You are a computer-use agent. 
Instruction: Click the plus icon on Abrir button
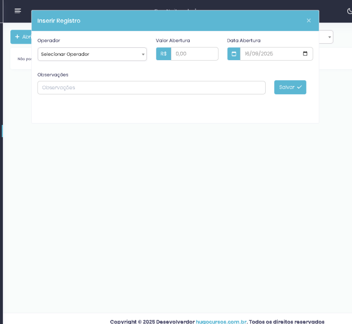pyautogui.click(x=17, y=37)
